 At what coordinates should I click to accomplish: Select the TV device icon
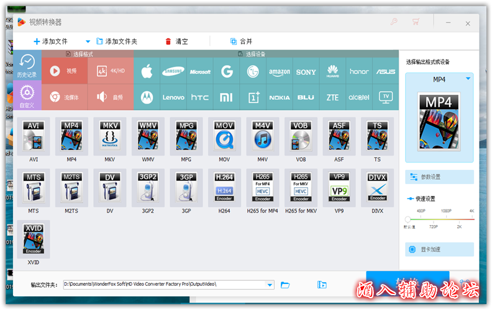coord(386,97)
